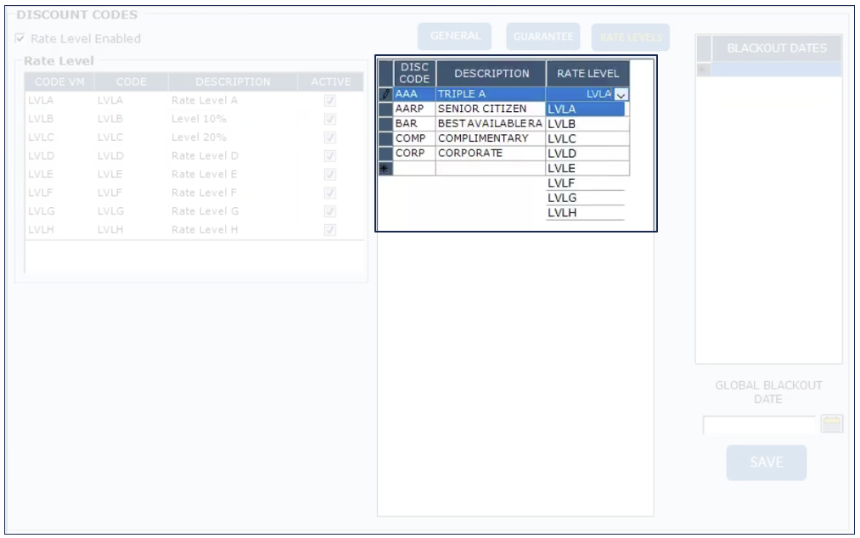This screenshot has width=860, height=538.
Task: Click the new row marker in Blackout Dates
Action: 703,70
